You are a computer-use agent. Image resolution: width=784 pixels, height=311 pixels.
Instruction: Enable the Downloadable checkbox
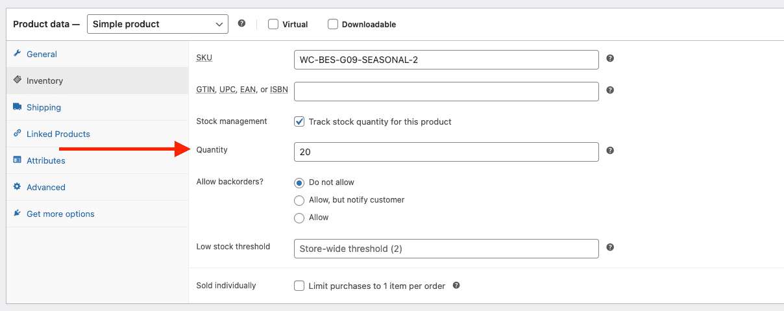pyautogui.click(x=333, y=24)
